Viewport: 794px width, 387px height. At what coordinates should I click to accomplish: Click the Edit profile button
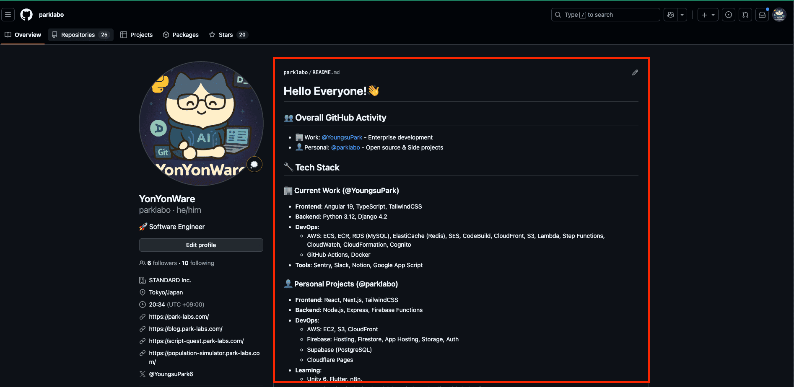click(201, 245)
